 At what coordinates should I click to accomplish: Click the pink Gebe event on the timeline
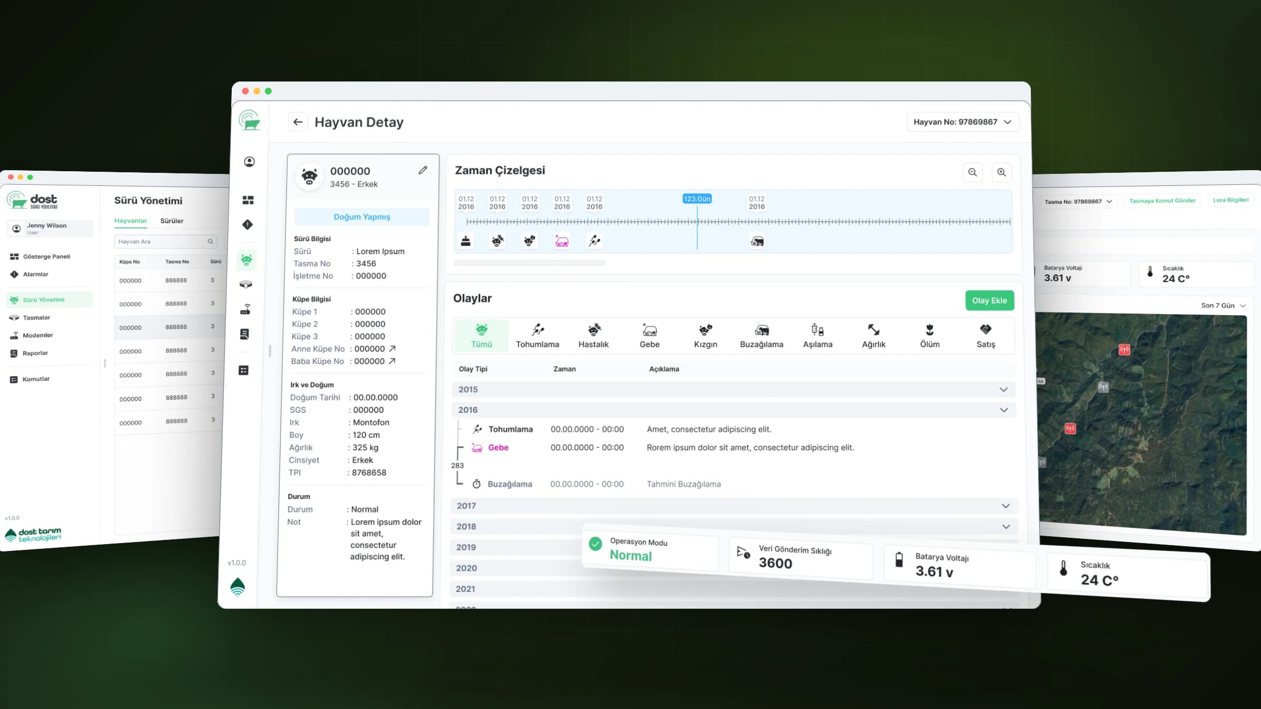click(562, 241)
